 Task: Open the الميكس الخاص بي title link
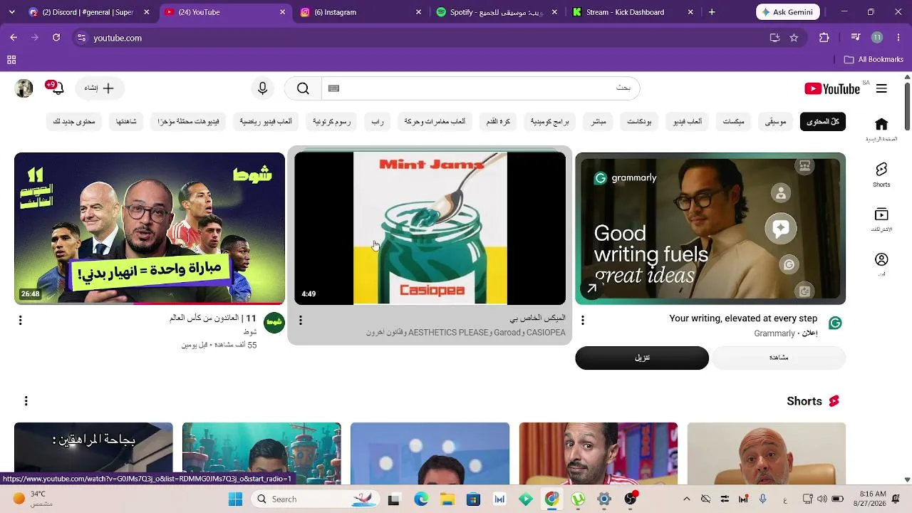538,318
